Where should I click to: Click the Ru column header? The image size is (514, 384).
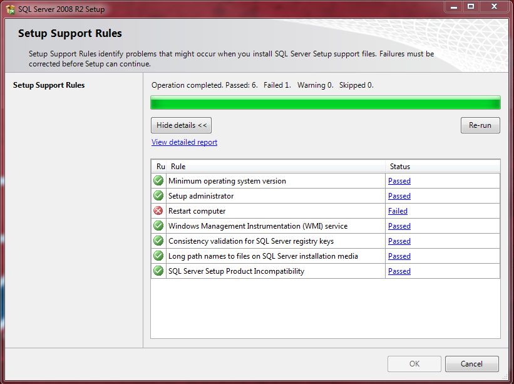click(x=160, y=166)
